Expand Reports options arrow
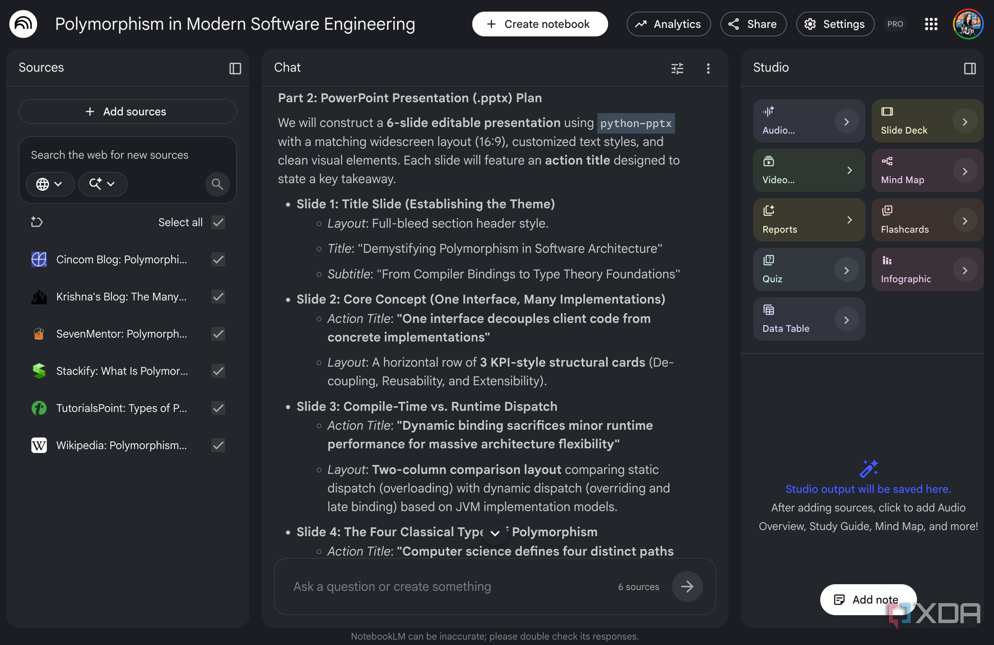This screenshot has height=645, width=994. [849, 220]
